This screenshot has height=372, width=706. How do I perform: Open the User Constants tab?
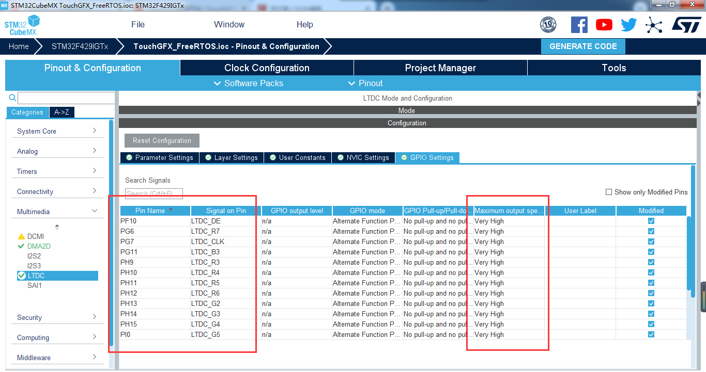tap(298, 157)
